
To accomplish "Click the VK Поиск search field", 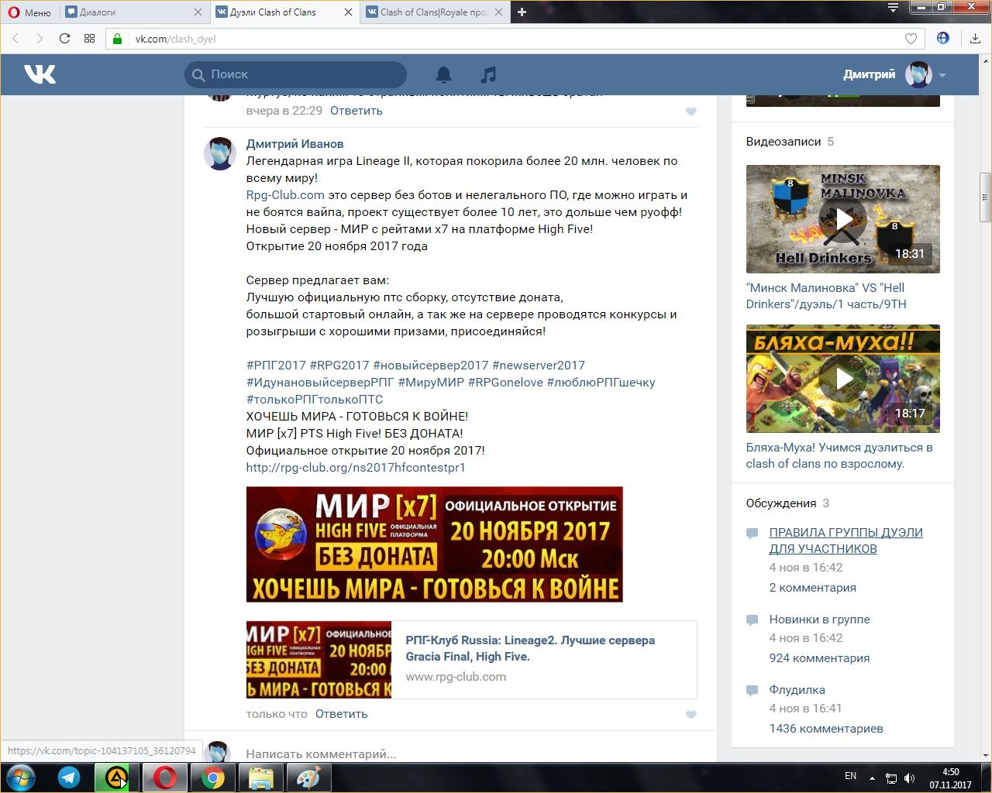I will pos(295,74).
